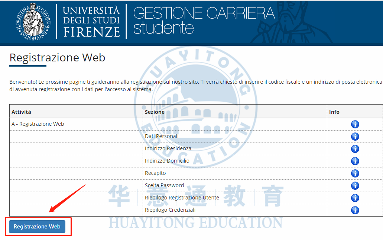Select the Riepilogo Credenziali section text
This screenshot has height=240, width=383.
point(170,209)
